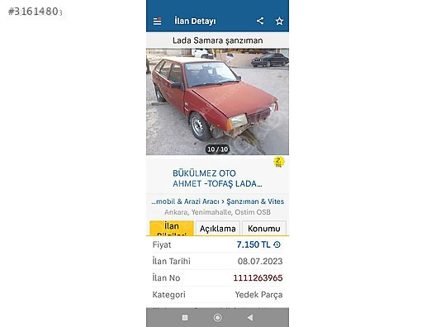Select the İlan Bilgileri tab
The width and height of the screenshot is (436, 327).
[x=172, y=228]
